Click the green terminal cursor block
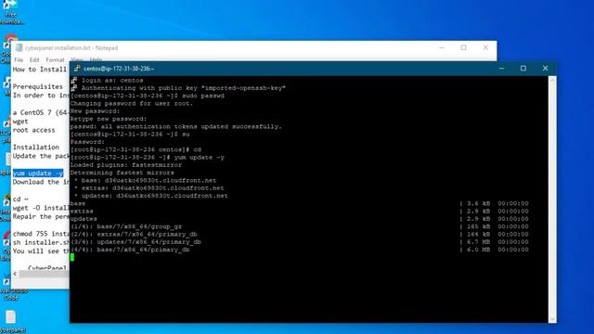 click(72, 258)
